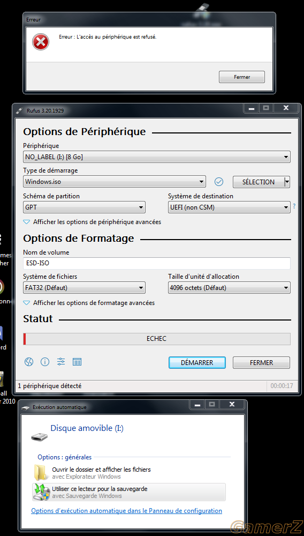This screenshot has width=304, height=536.
Task: Click the DÉMARRER button
Action: (197, 363)
